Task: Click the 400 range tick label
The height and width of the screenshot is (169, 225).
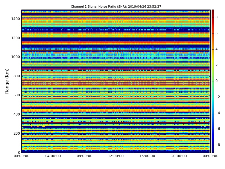Action: click(x=17, y=114)
